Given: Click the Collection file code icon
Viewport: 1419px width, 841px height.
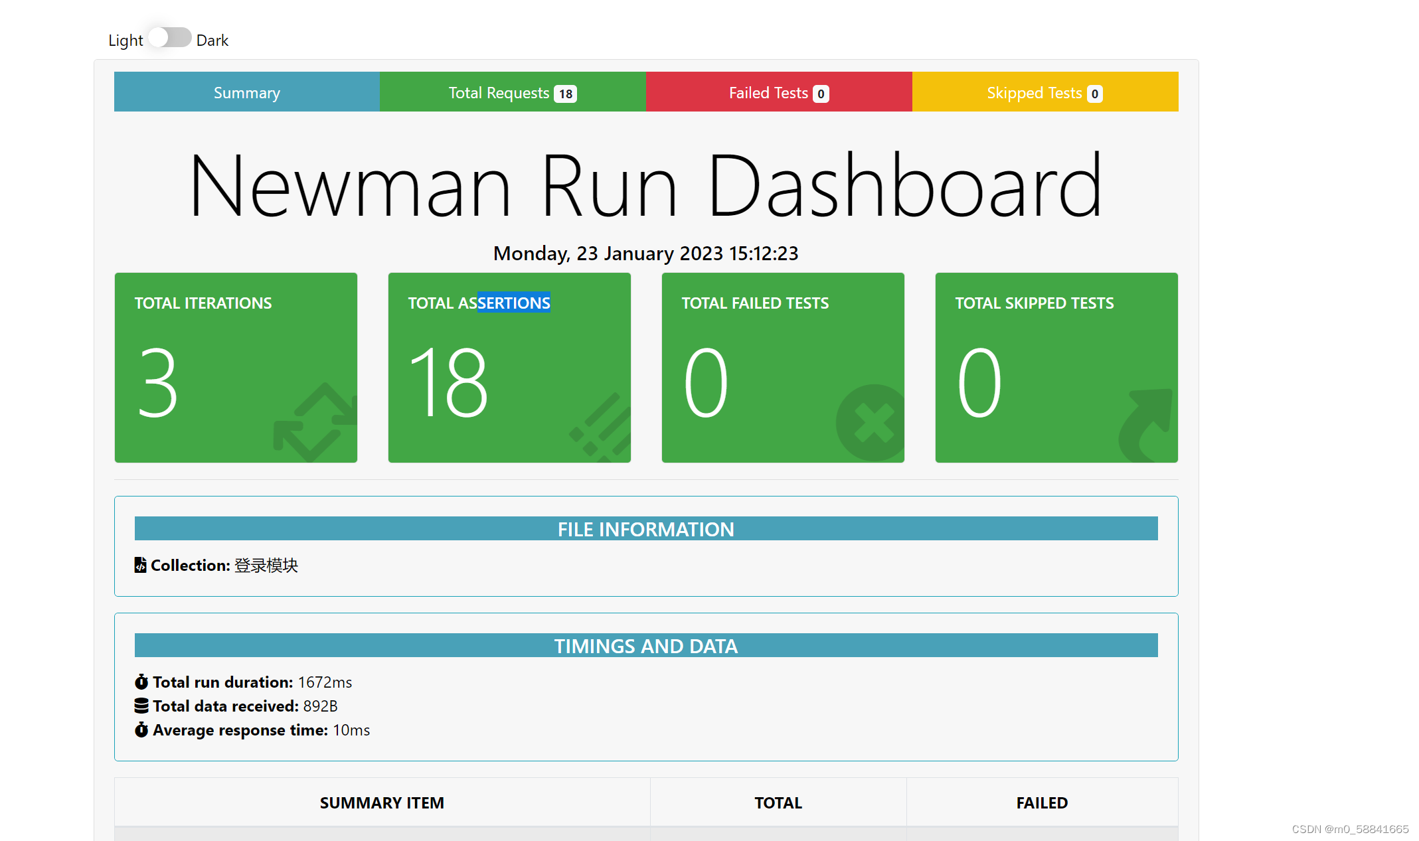Looking at the screenshot, I should (140, 565).
